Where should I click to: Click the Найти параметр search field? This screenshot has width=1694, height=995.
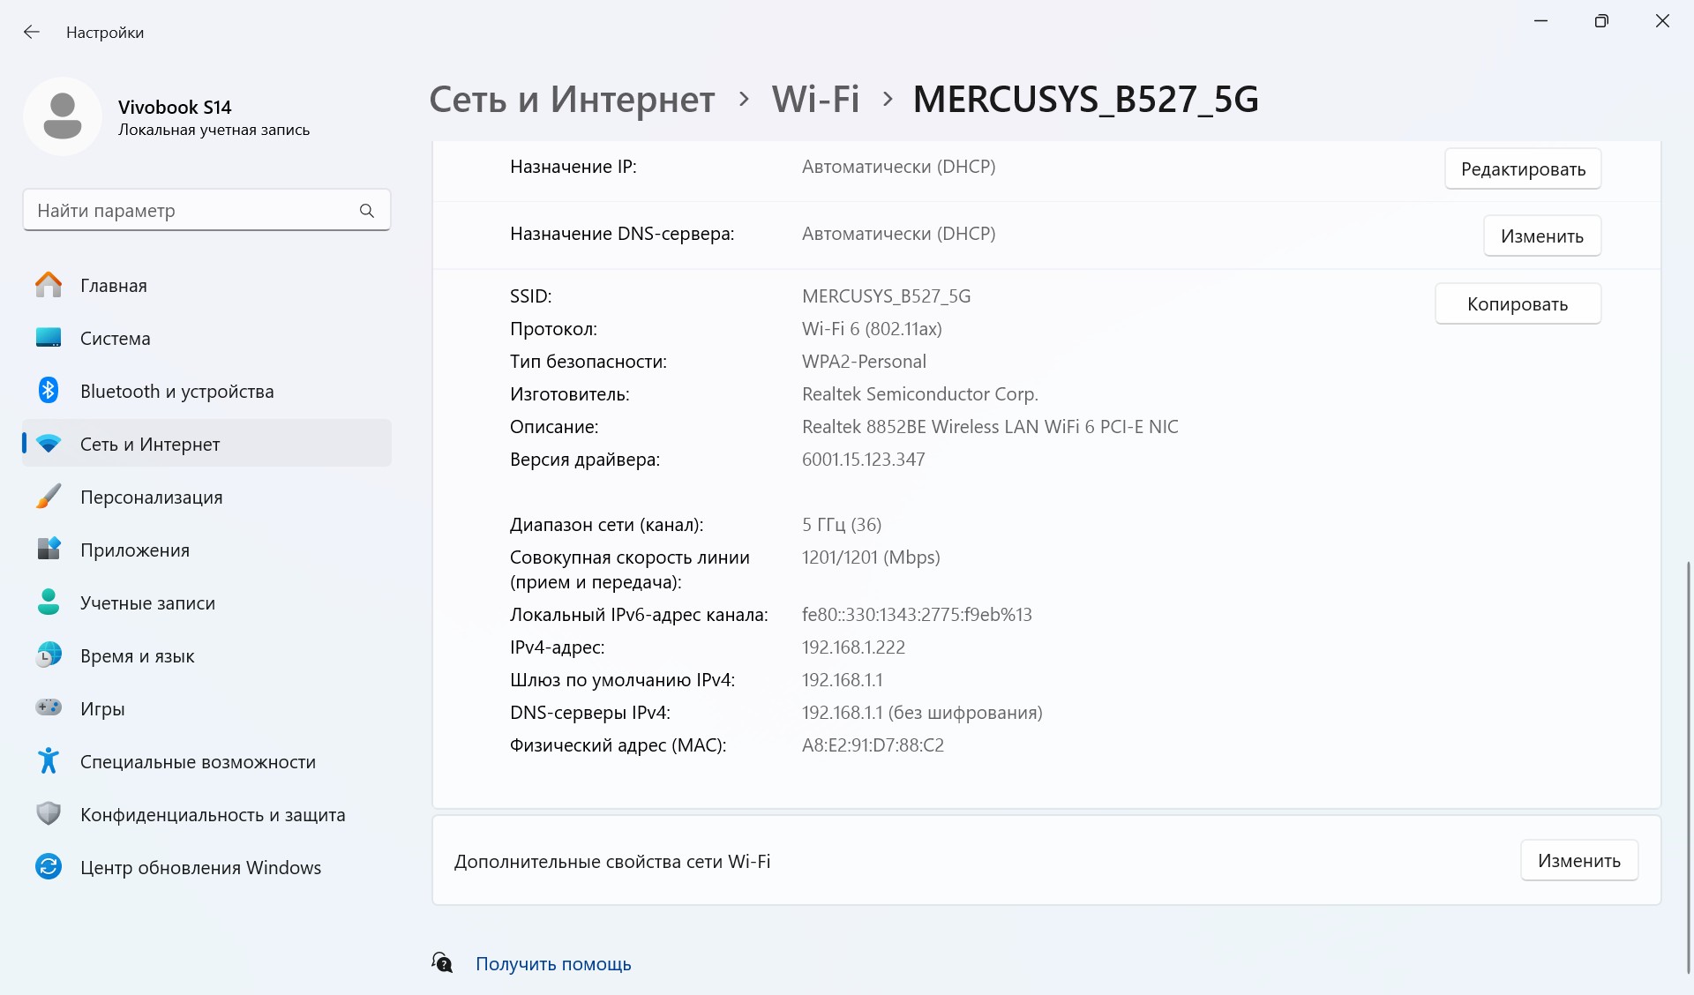point(206,210)
